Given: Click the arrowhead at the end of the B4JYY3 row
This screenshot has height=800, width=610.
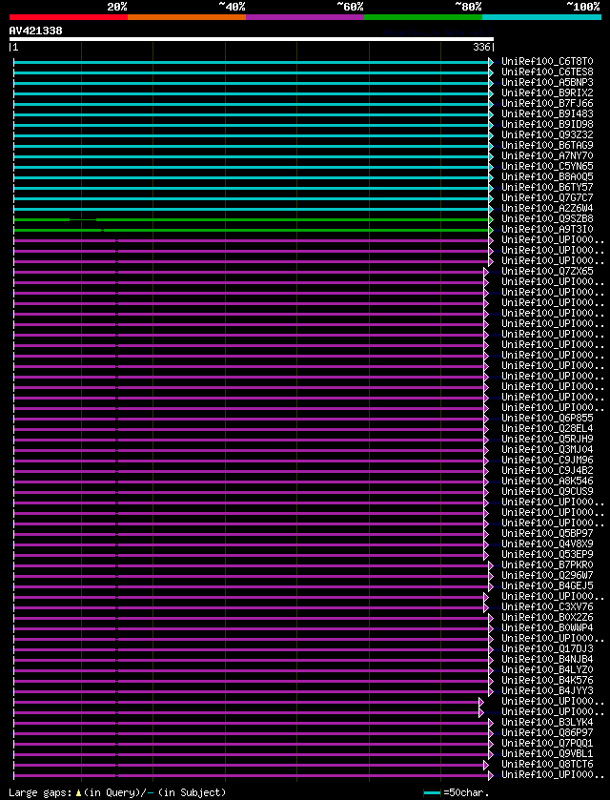Looking at the screenshot, I should point(491,691).
